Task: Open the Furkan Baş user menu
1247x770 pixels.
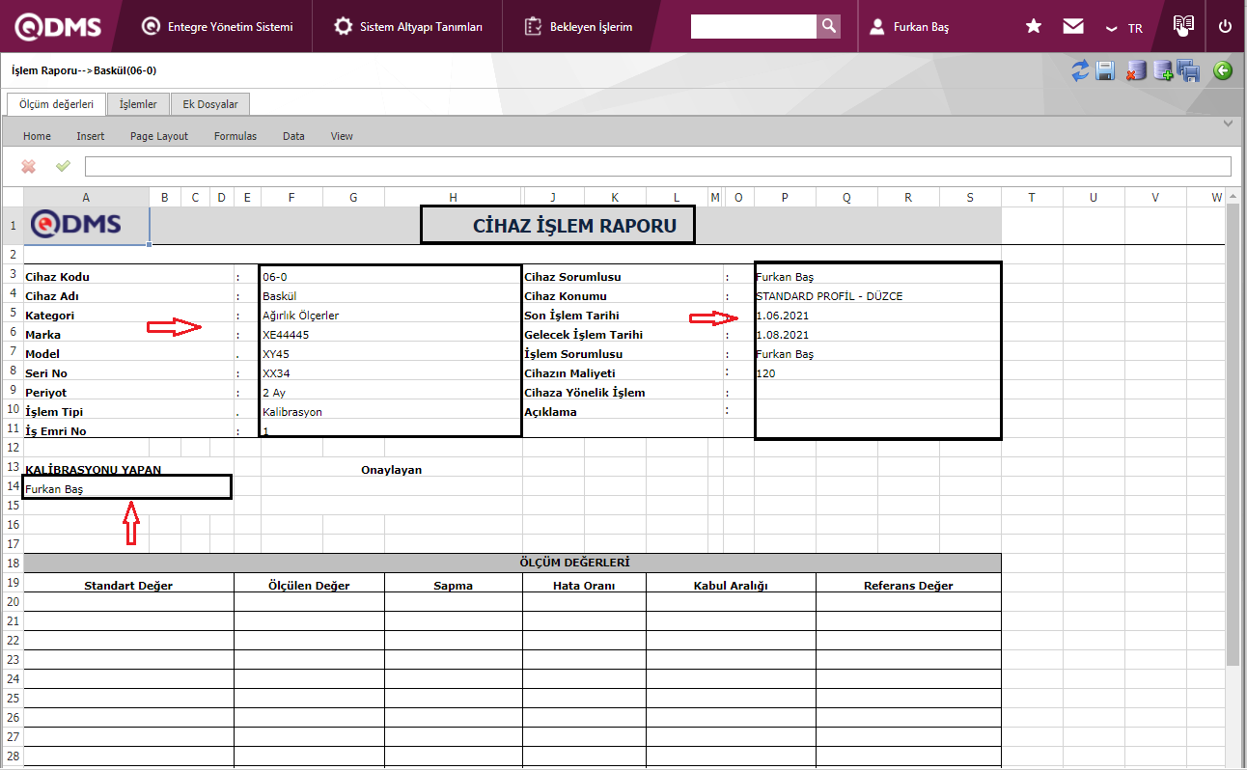Action: point(909,27)
